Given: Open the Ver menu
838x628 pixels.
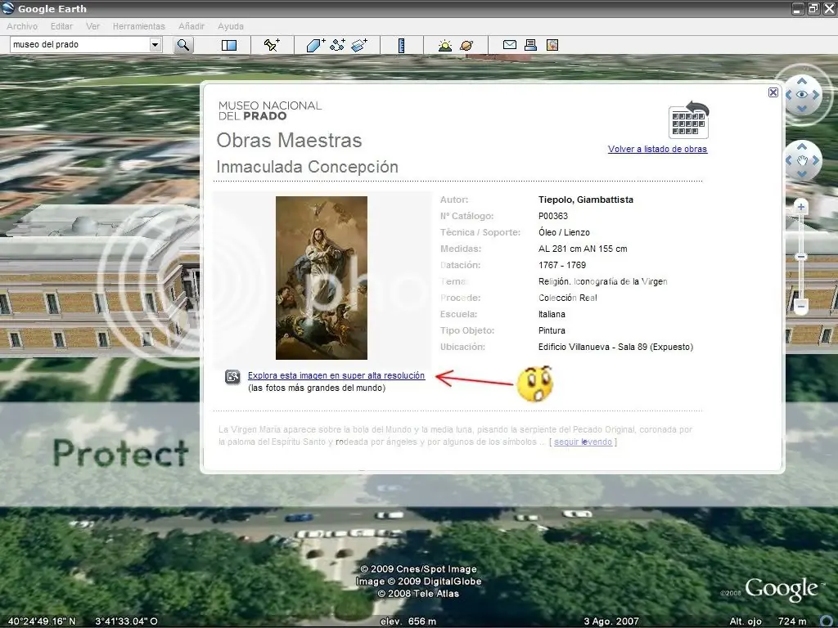Looking at the screenshot, I should [93, 26].
